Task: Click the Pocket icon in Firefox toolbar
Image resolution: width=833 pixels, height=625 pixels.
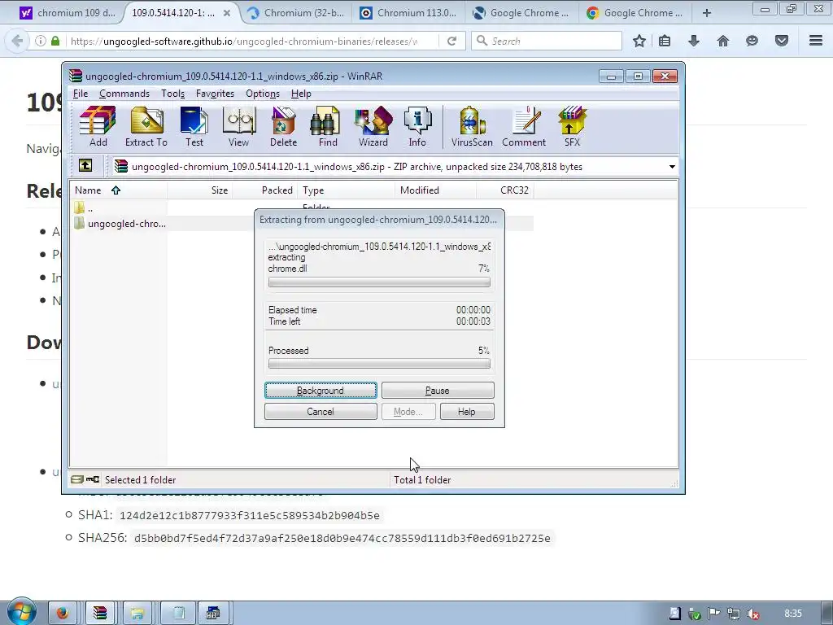Action: (782, 41)
